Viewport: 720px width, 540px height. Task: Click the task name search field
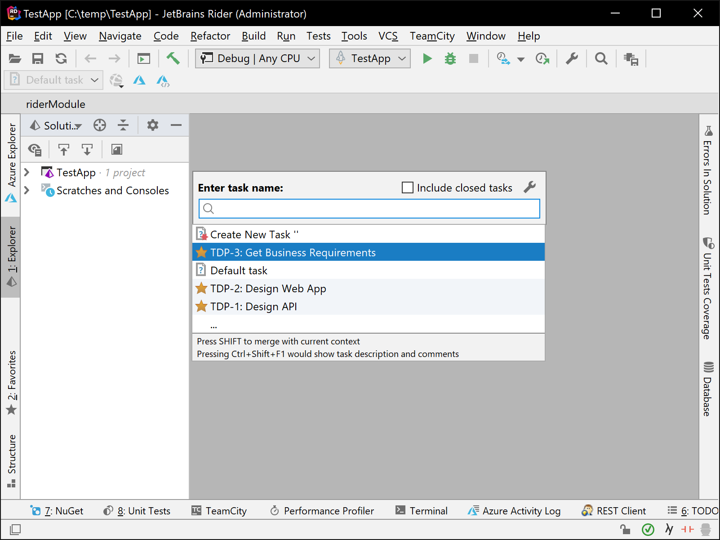369,209
